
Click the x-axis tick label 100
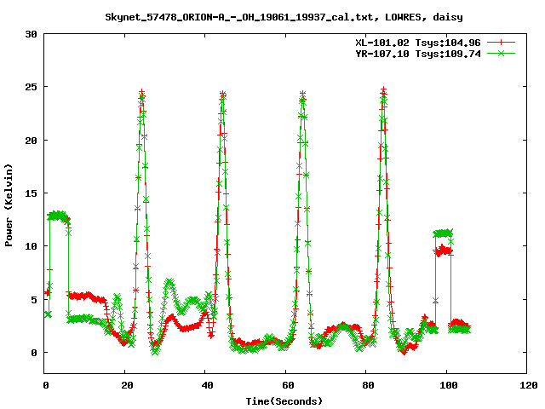449,385
